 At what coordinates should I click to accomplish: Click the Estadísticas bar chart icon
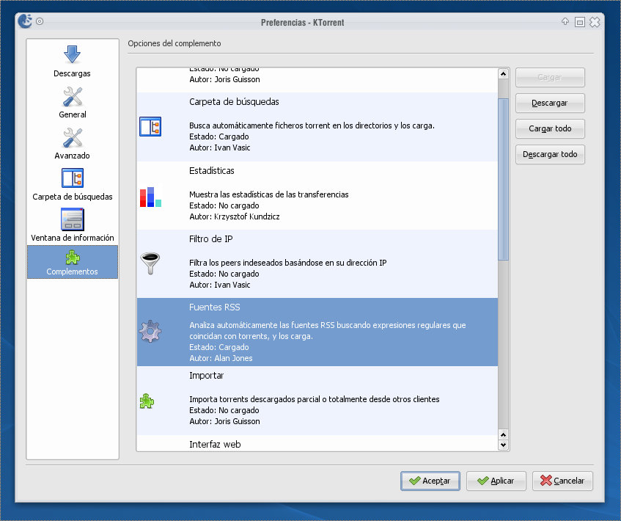point(150,197)
